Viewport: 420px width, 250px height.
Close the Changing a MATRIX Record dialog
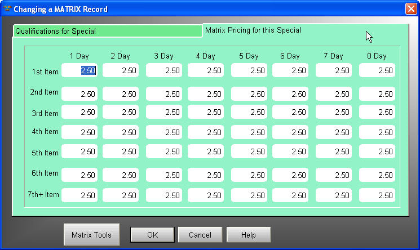click(x=410, y=9)
